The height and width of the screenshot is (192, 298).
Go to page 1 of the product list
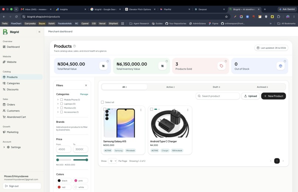click(x=277, y=161)
